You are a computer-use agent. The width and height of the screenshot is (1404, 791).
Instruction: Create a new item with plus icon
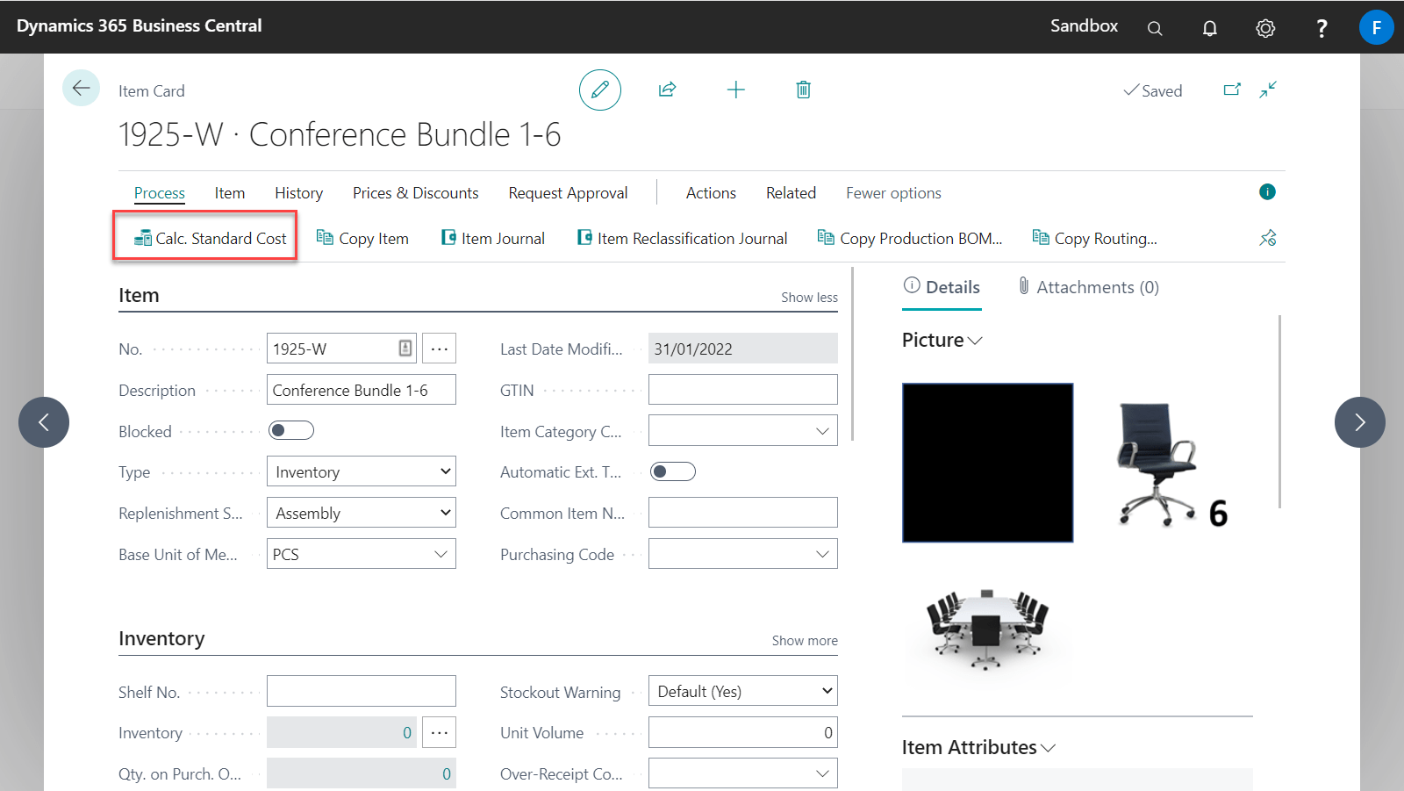pyautogui.click(x=736, y=90)
